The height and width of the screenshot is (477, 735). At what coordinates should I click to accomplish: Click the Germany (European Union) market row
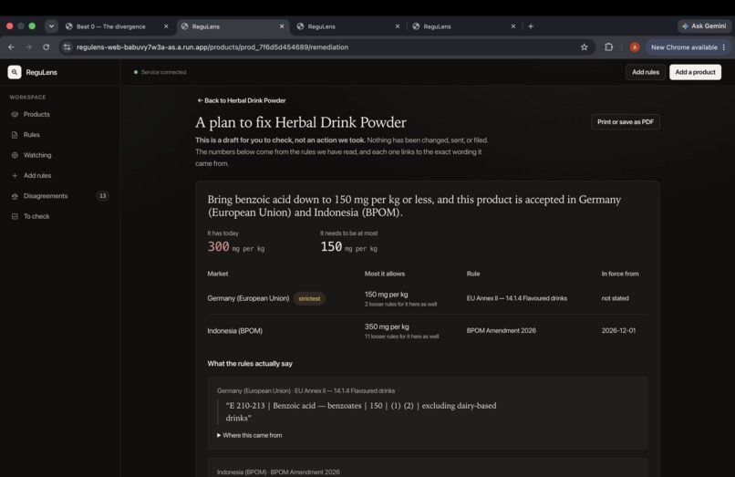point(428,298)
